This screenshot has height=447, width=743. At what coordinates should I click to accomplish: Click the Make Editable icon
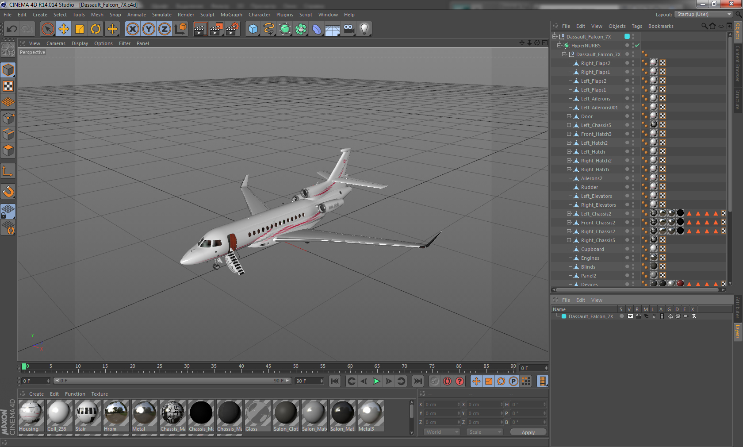[8, 50]
